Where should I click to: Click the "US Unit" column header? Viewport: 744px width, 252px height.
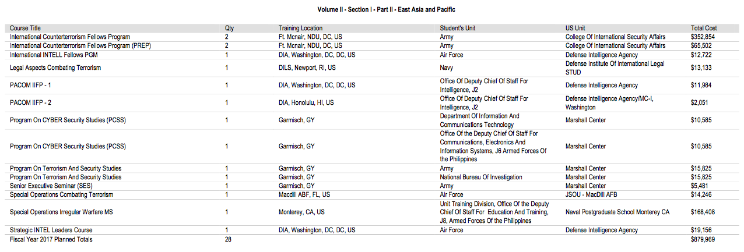tap(575, 28)
